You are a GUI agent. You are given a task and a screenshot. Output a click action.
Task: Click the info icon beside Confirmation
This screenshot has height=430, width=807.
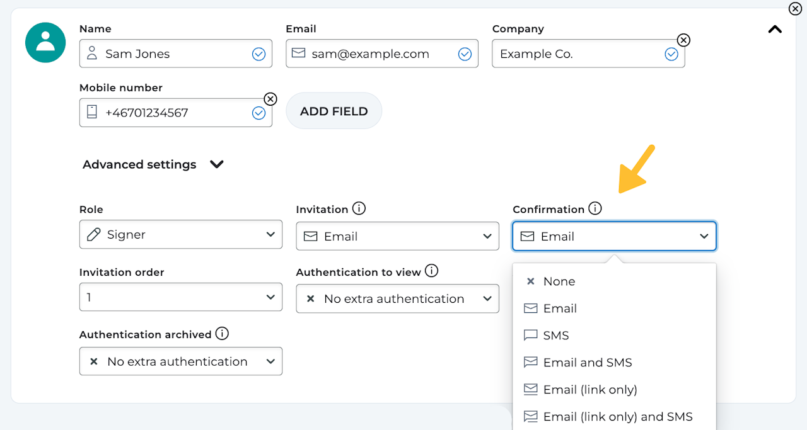595,208
